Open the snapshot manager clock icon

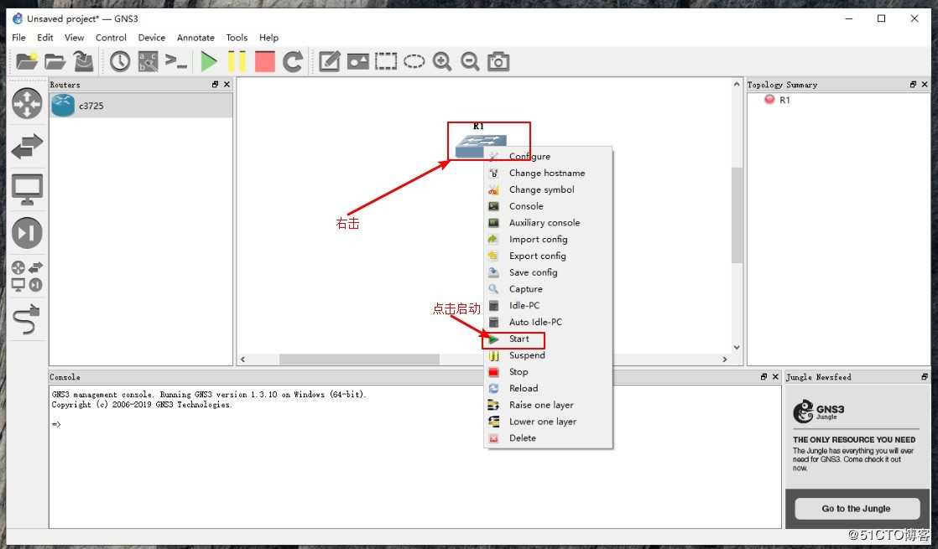pyautogui.click(x=120, y=61)
